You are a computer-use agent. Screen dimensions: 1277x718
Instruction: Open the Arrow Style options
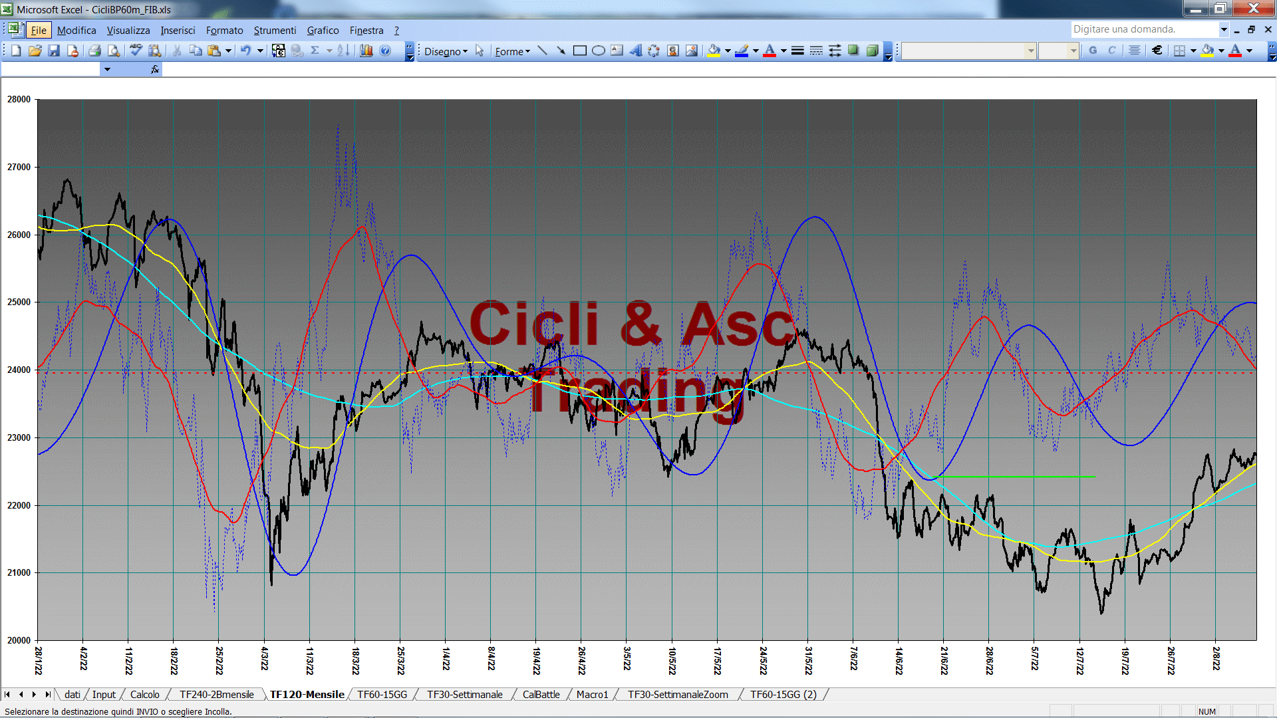pos(835,51)
